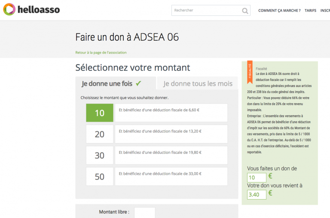Click the magnifying glass search icon
This screenshot has height=218, width=330.
click(245, 11)
